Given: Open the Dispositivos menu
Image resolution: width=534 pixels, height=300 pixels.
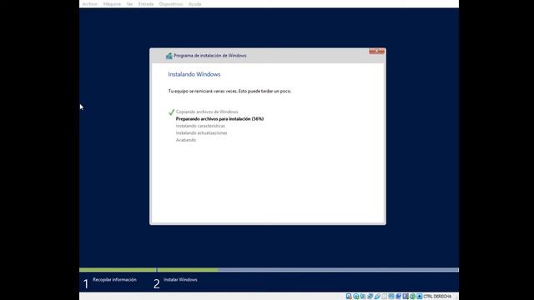Looking at the screenshot, I should click(x=171, y=4).
